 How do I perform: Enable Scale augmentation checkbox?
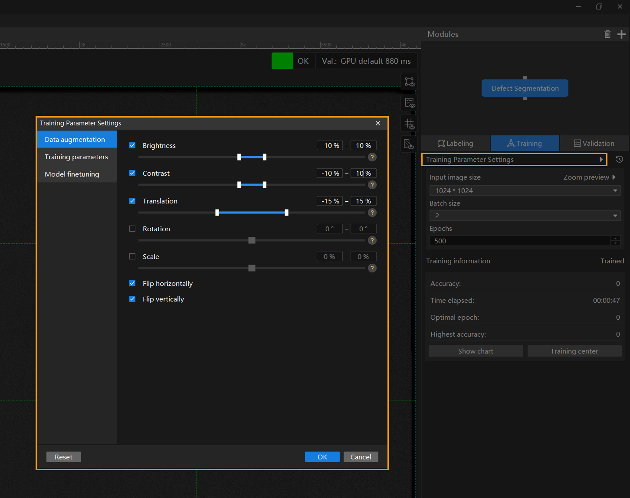[x=132, y=256]
